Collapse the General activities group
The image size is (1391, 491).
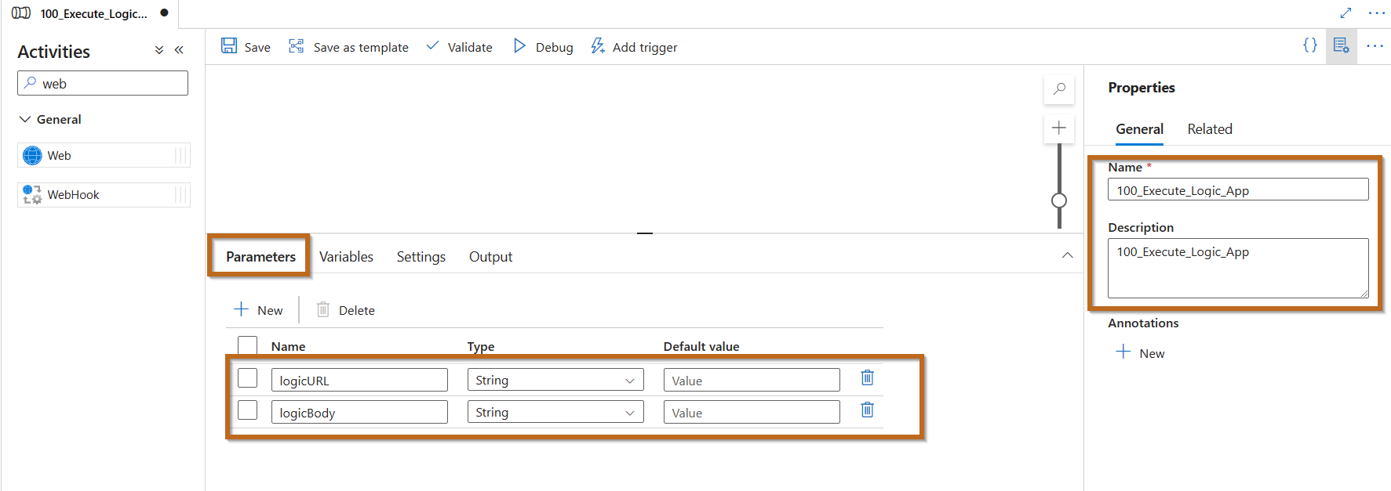[x=25, y=119]
